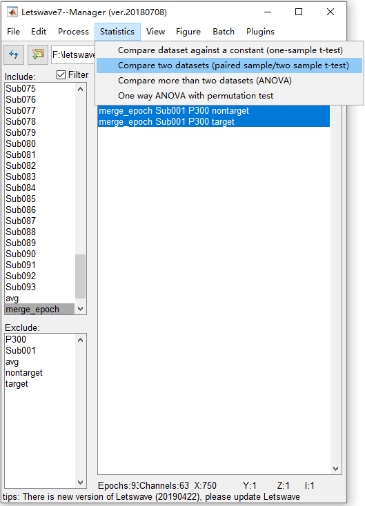Click the Channels:63 status text
Screen dimensions: 365x506
[164, 486]
